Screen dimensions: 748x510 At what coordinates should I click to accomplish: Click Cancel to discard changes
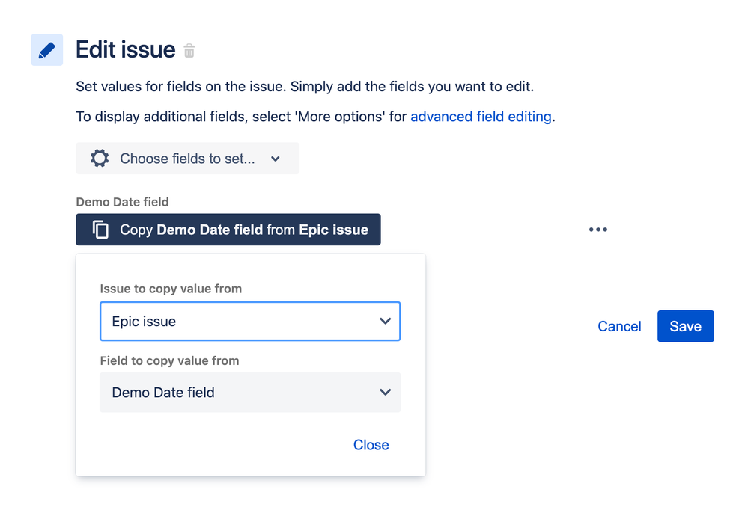[619, 326]
